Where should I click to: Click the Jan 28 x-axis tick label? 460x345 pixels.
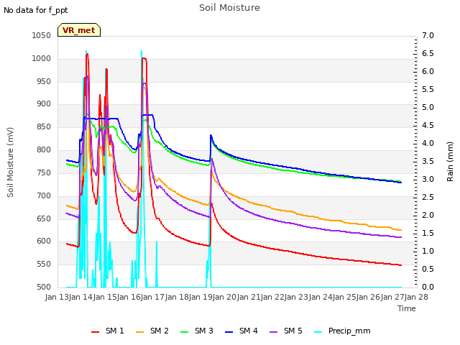point(416,297)
